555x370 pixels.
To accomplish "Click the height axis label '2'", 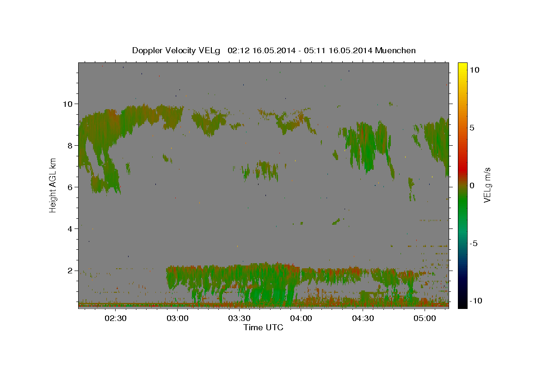I will click(x=70, y=270).
